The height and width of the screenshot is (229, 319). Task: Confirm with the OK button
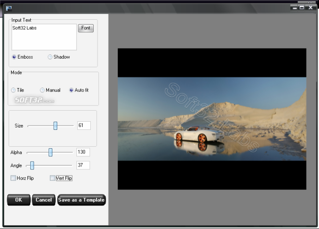tap(19, 200)
